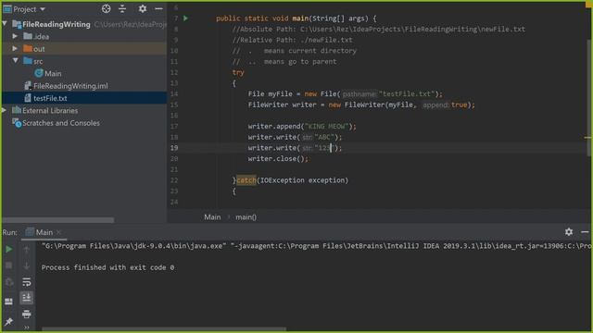Viewport: 593px width, 333px height.
Task: Click the pin tab icon in Run panel
Action: (8, 321)
